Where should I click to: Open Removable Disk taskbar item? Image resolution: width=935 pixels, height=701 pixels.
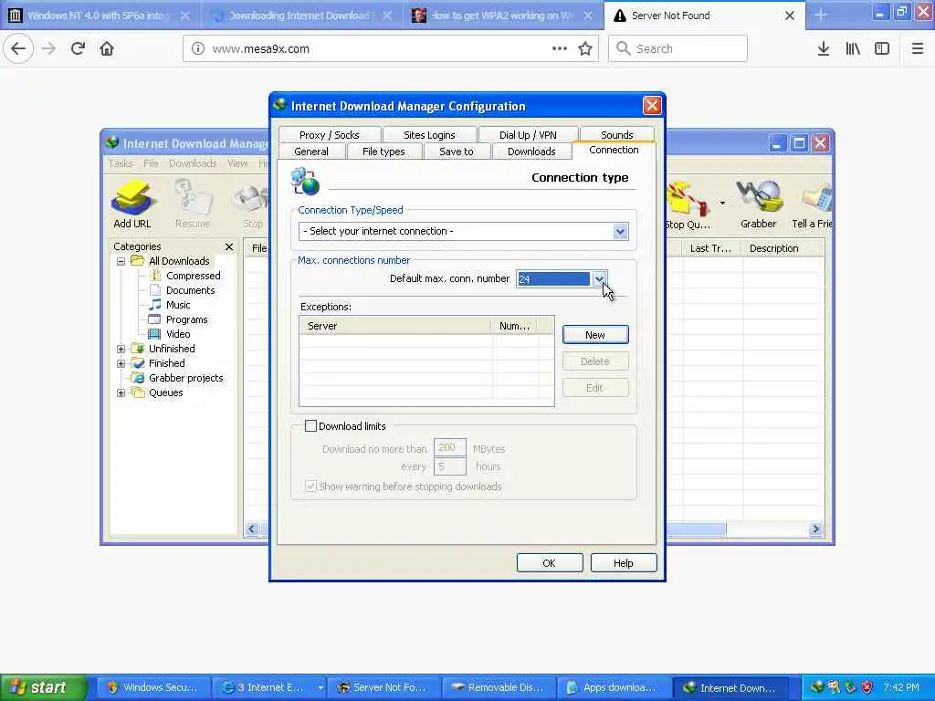[x=499, y=687]
